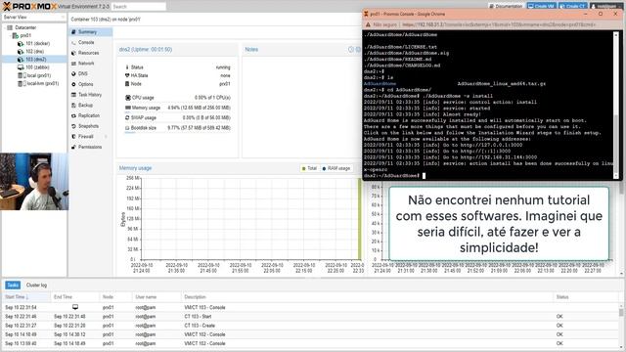The height and width of the screenshot is (352, 626).
Task: Select the Datacenter node in the tree
Action: tap(25, 27)
